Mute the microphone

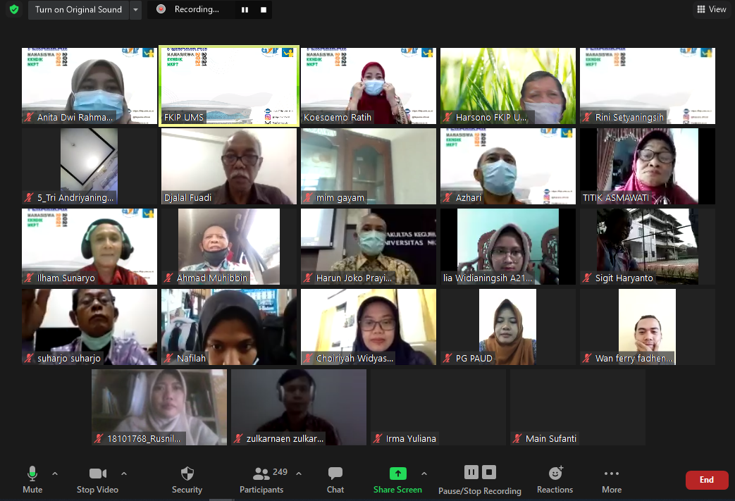click(32, 479)
